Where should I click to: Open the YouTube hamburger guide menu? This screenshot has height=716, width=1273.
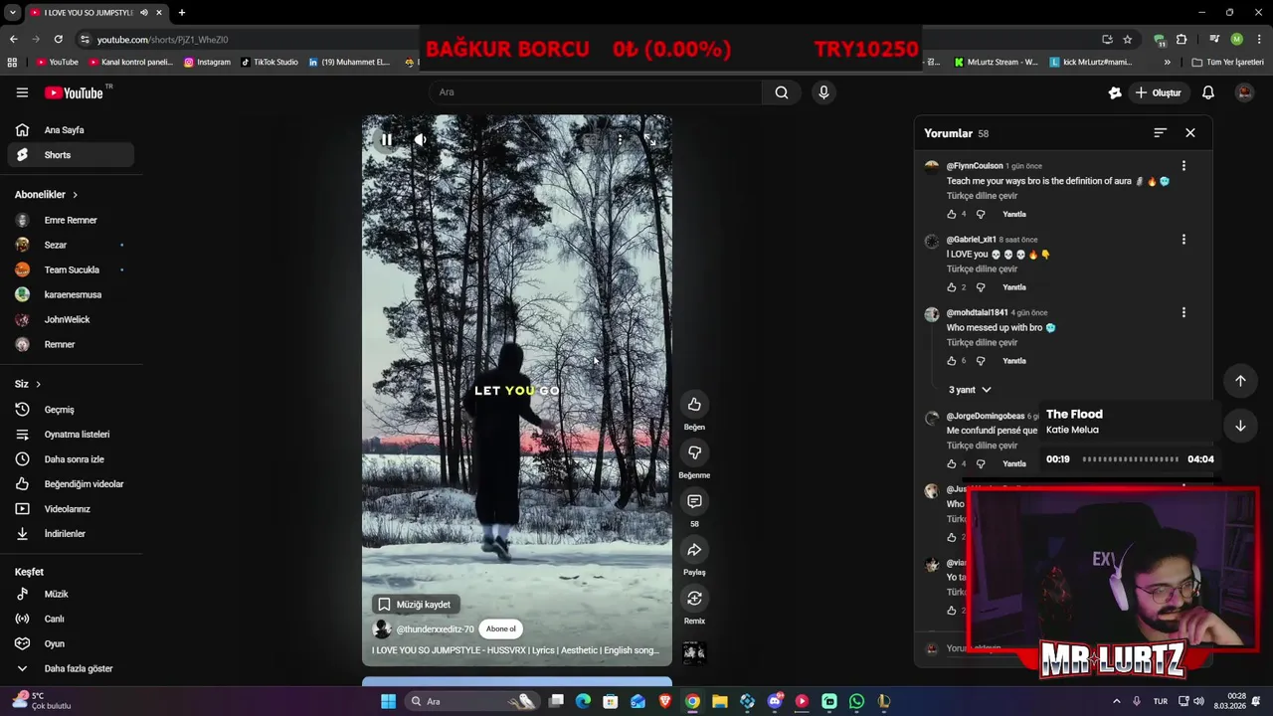pyautogui.click(x=22, y=92)
